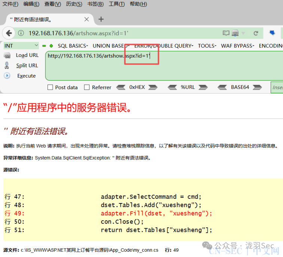Click line 51 return dset.Tables code
Screen dimensions: 283x257
[156, 230]
